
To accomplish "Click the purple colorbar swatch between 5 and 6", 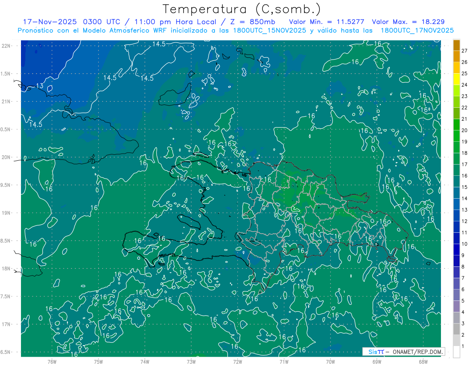I will [x=456, y=295].
